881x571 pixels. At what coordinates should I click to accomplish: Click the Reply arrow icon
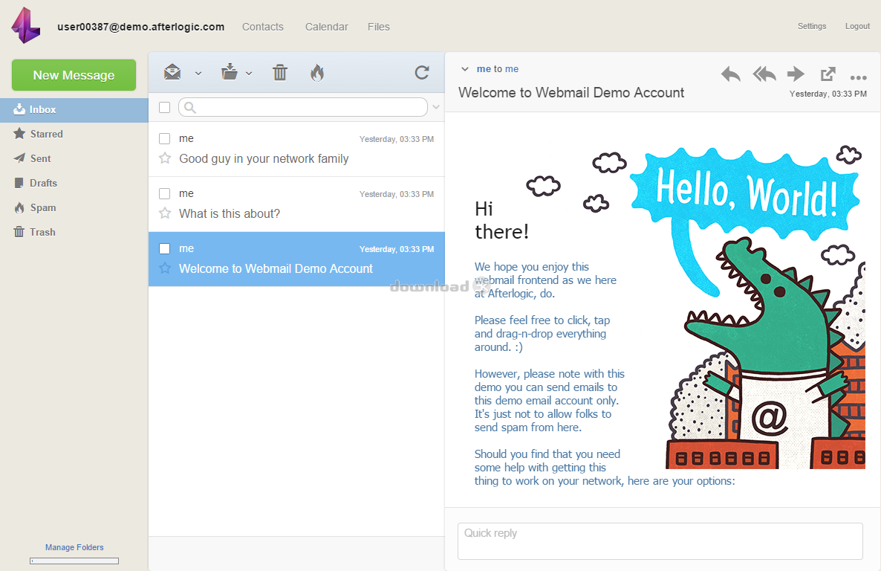pos(730,74)
